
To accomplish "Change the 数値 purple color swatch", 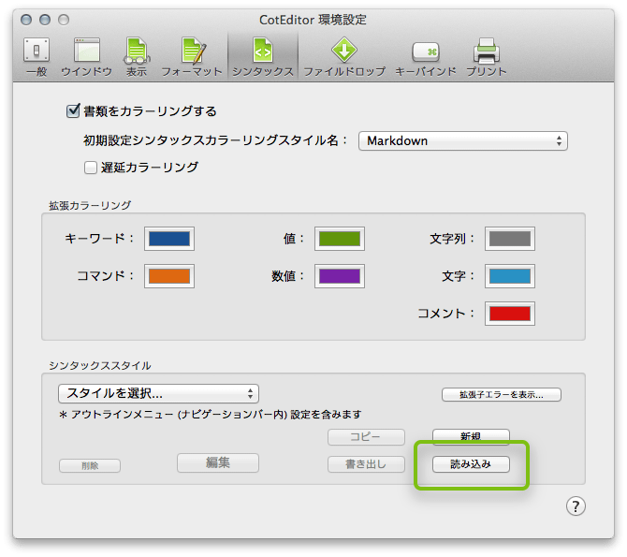I will coord(340,276).
